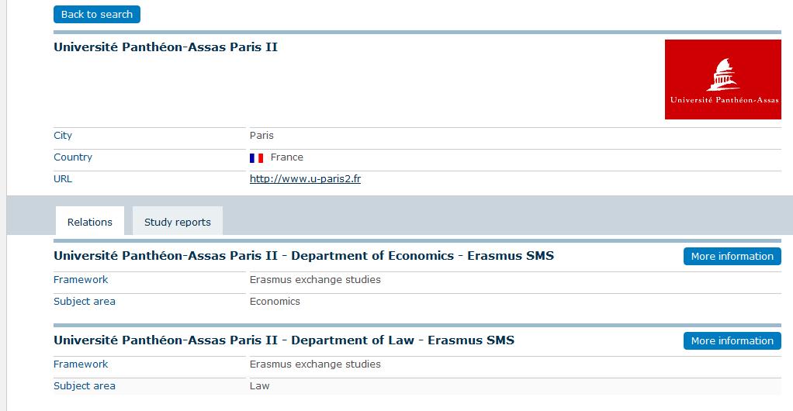Switch to the Study reports tab

click(x=178, y=222)
